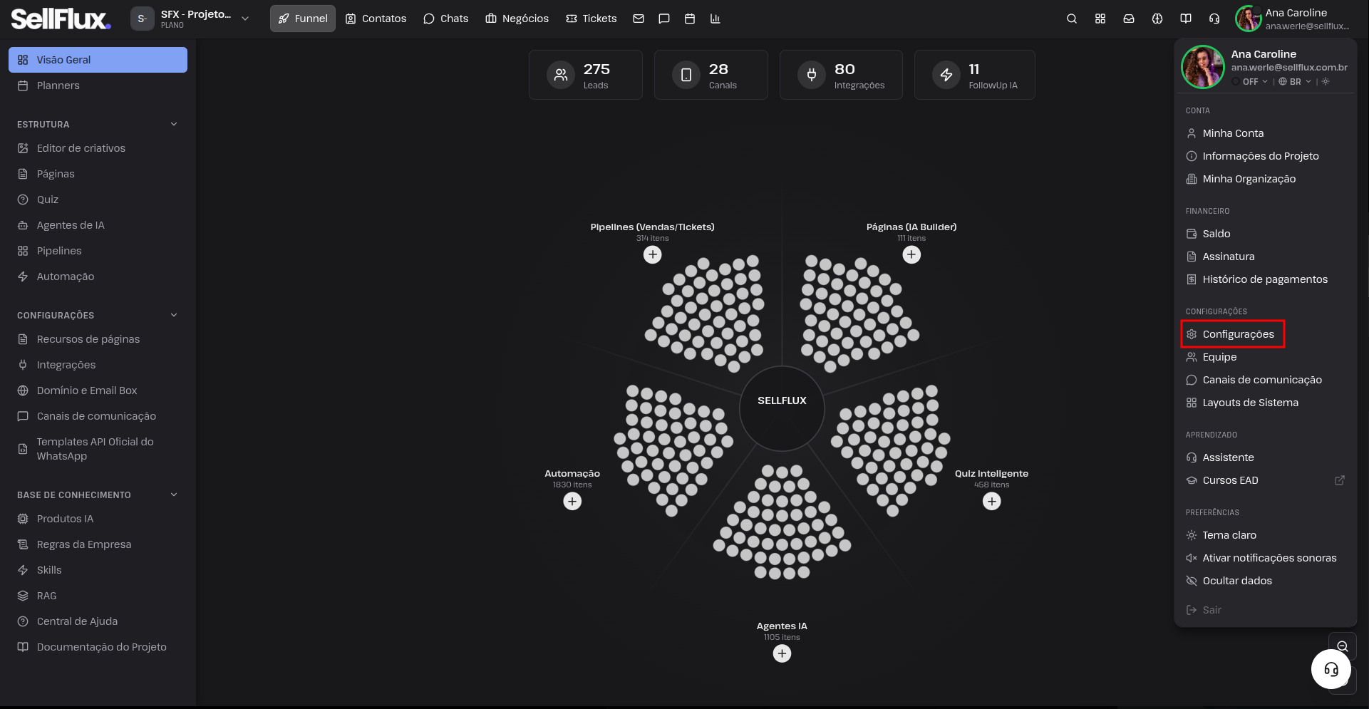Open the apps grid icon in top bar
1369x709 pixels.
coord(1100,19)
